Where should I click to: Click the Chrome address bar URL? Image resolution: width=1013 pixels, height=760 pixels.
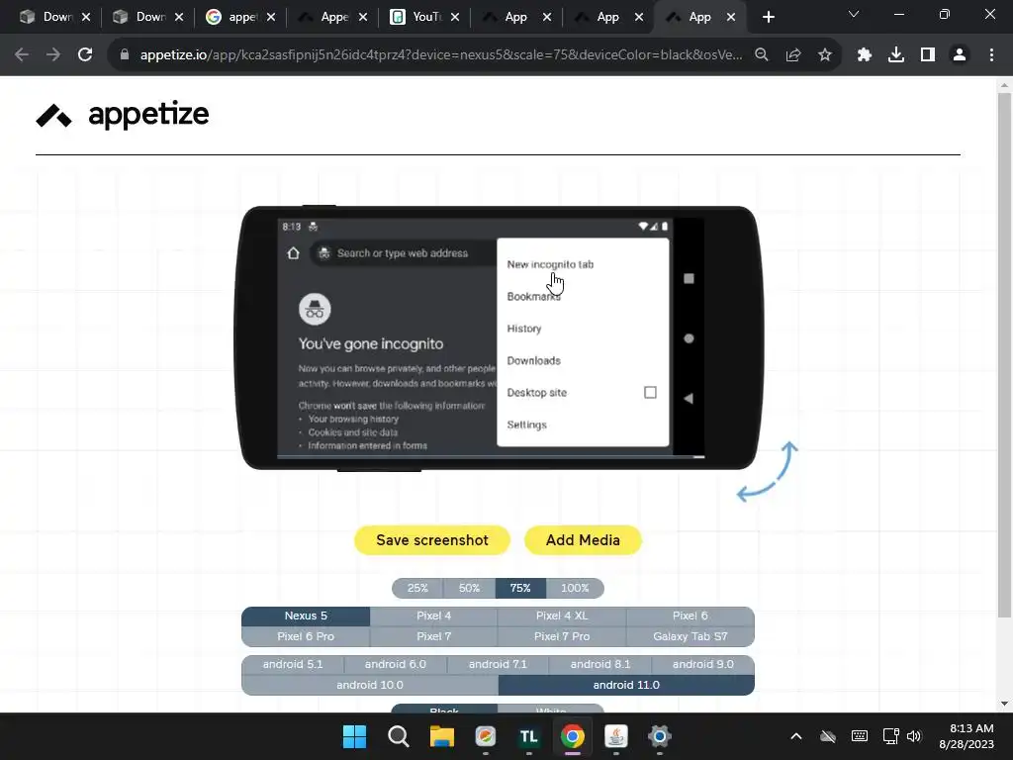[x=441, y=55]
